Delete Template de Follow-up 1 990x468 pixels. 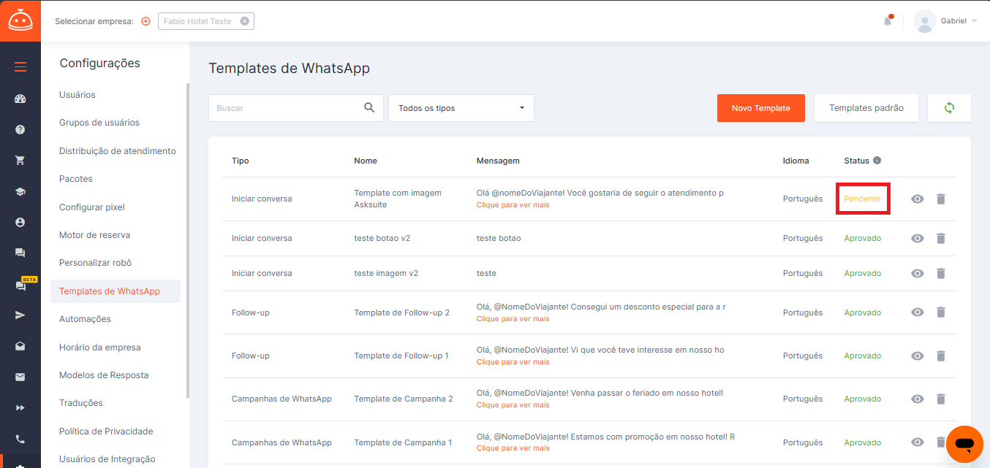941,356
